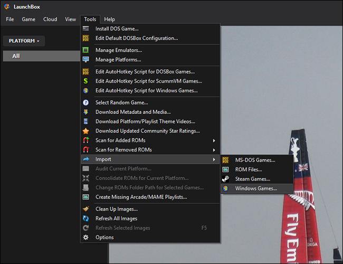The height and width of the screenshot is (264, 343).
Task: Open the Help menu
Action: (109, 20)
